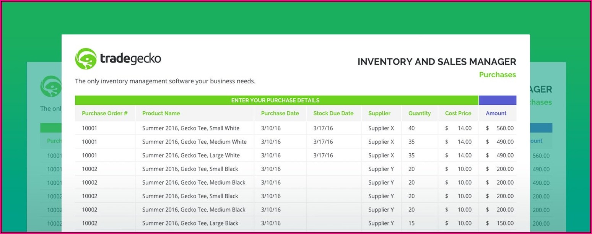
Task: Click the Inventory and Sales Manager title
Action: [437, 62]
